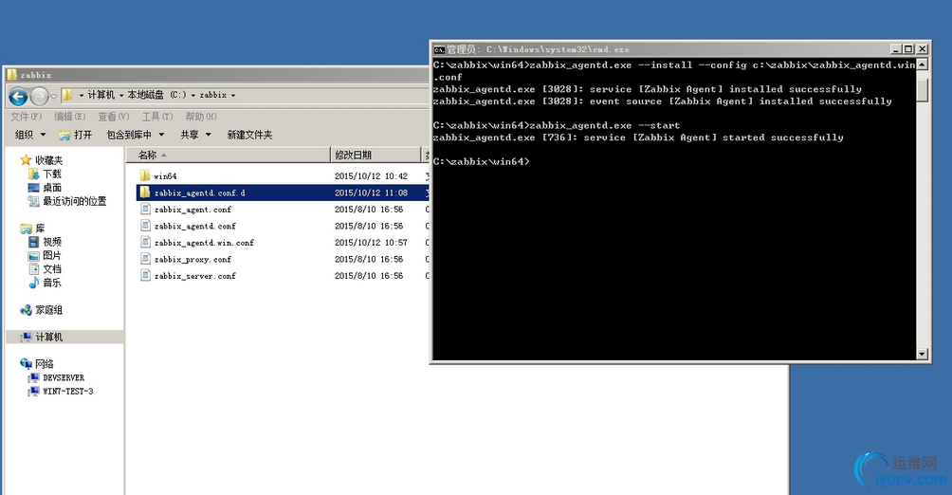Open the 文件(F) menu
Viewport: 952px width, 495px height.
coord(27,116)
